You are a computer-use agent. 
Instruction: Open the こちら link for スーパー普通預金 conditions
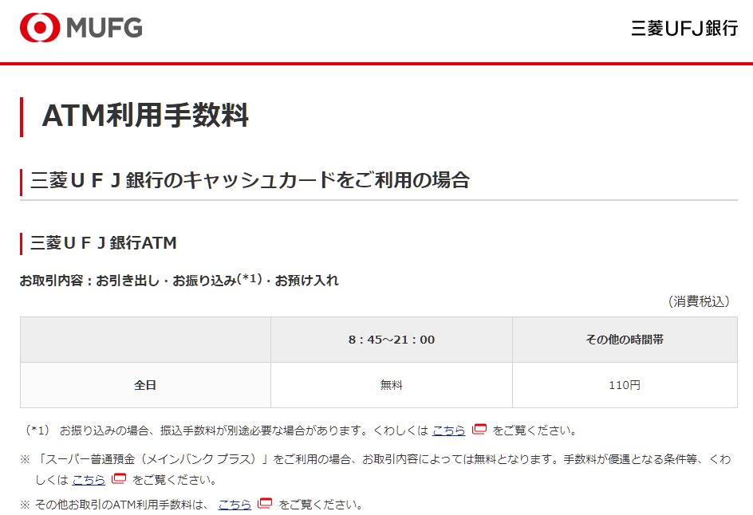(x=89, y=479)
